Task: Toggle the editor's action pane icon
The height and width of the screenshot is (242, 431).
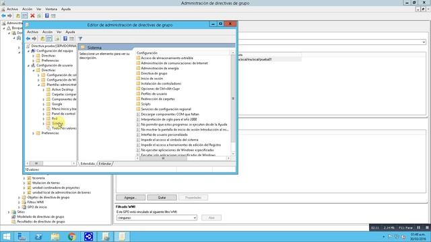Action: click(72, 39)
